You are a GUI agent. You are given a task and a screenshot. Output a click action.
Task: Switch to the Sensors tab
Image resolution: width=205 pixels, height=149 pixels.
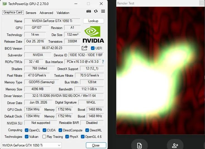click(x=31, y=13)
